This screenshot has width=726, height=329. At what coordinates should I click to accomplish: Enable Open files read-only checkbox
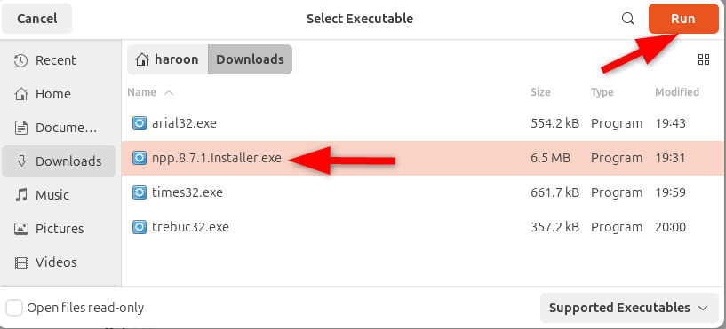(14, 308)
